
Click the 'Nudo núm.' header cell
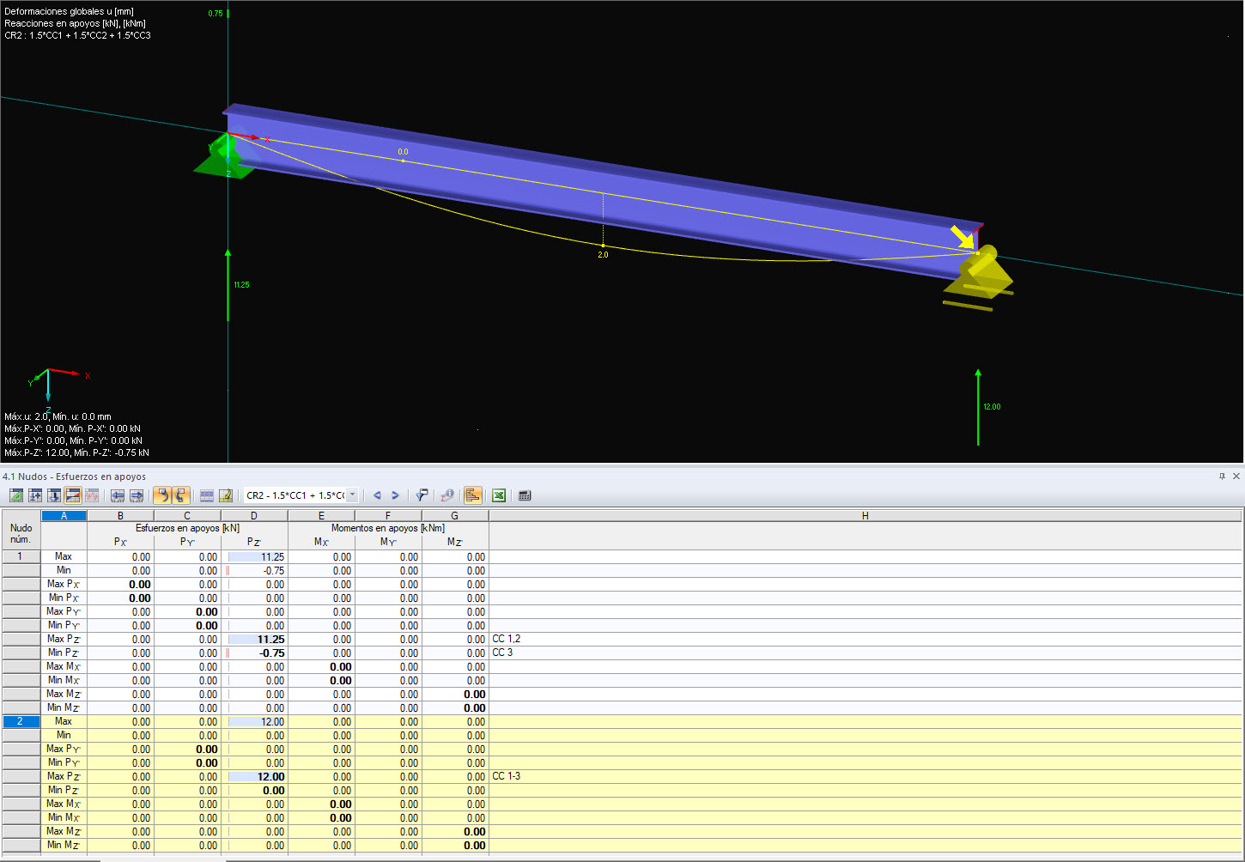[21, 534]
